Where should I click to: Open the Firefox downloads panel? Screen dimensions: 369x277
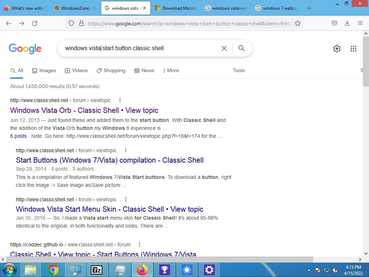347,23
